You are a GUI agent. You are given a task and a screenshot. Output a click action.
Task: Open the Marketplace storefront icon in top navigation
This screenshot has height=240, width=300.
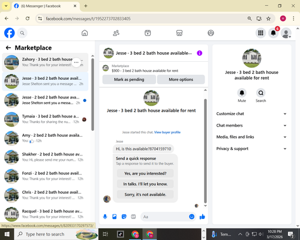pyautogui.click(x=179, y=33)
